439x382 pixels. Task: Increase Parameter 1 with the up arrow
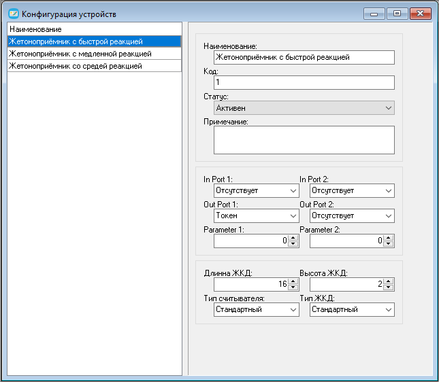click(293, 238)
